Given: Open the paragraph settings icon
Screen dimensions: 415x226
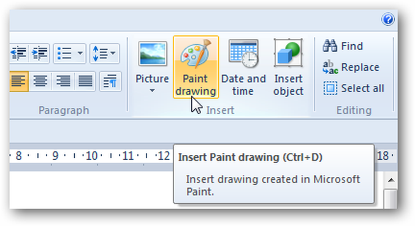Looking at the screenshot, I should (x=110, y=81).
